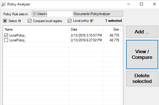
Task: Sort the list by the Name column header
Action: tap(36, 29)
